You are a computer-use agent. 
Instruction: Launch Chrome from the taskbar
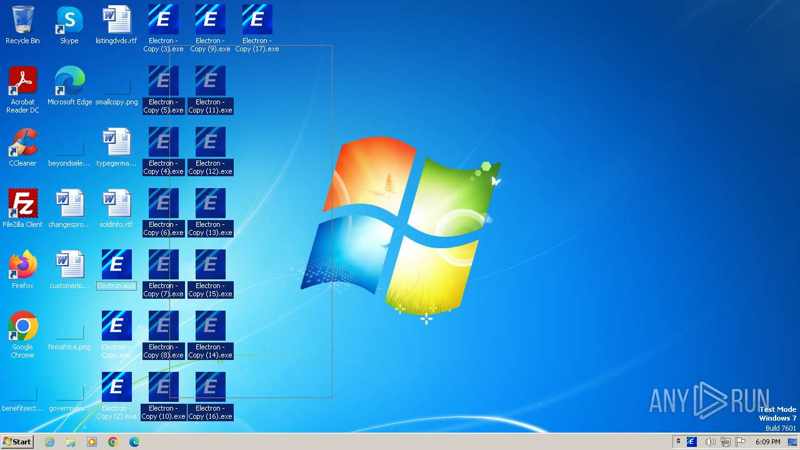click(x=113, y=442)
